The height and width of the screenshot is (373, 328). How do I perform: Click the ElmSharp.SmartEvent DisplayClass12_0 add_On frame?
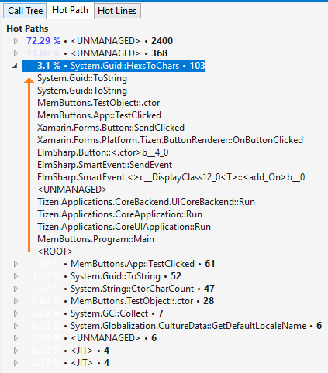click(171, 177)
